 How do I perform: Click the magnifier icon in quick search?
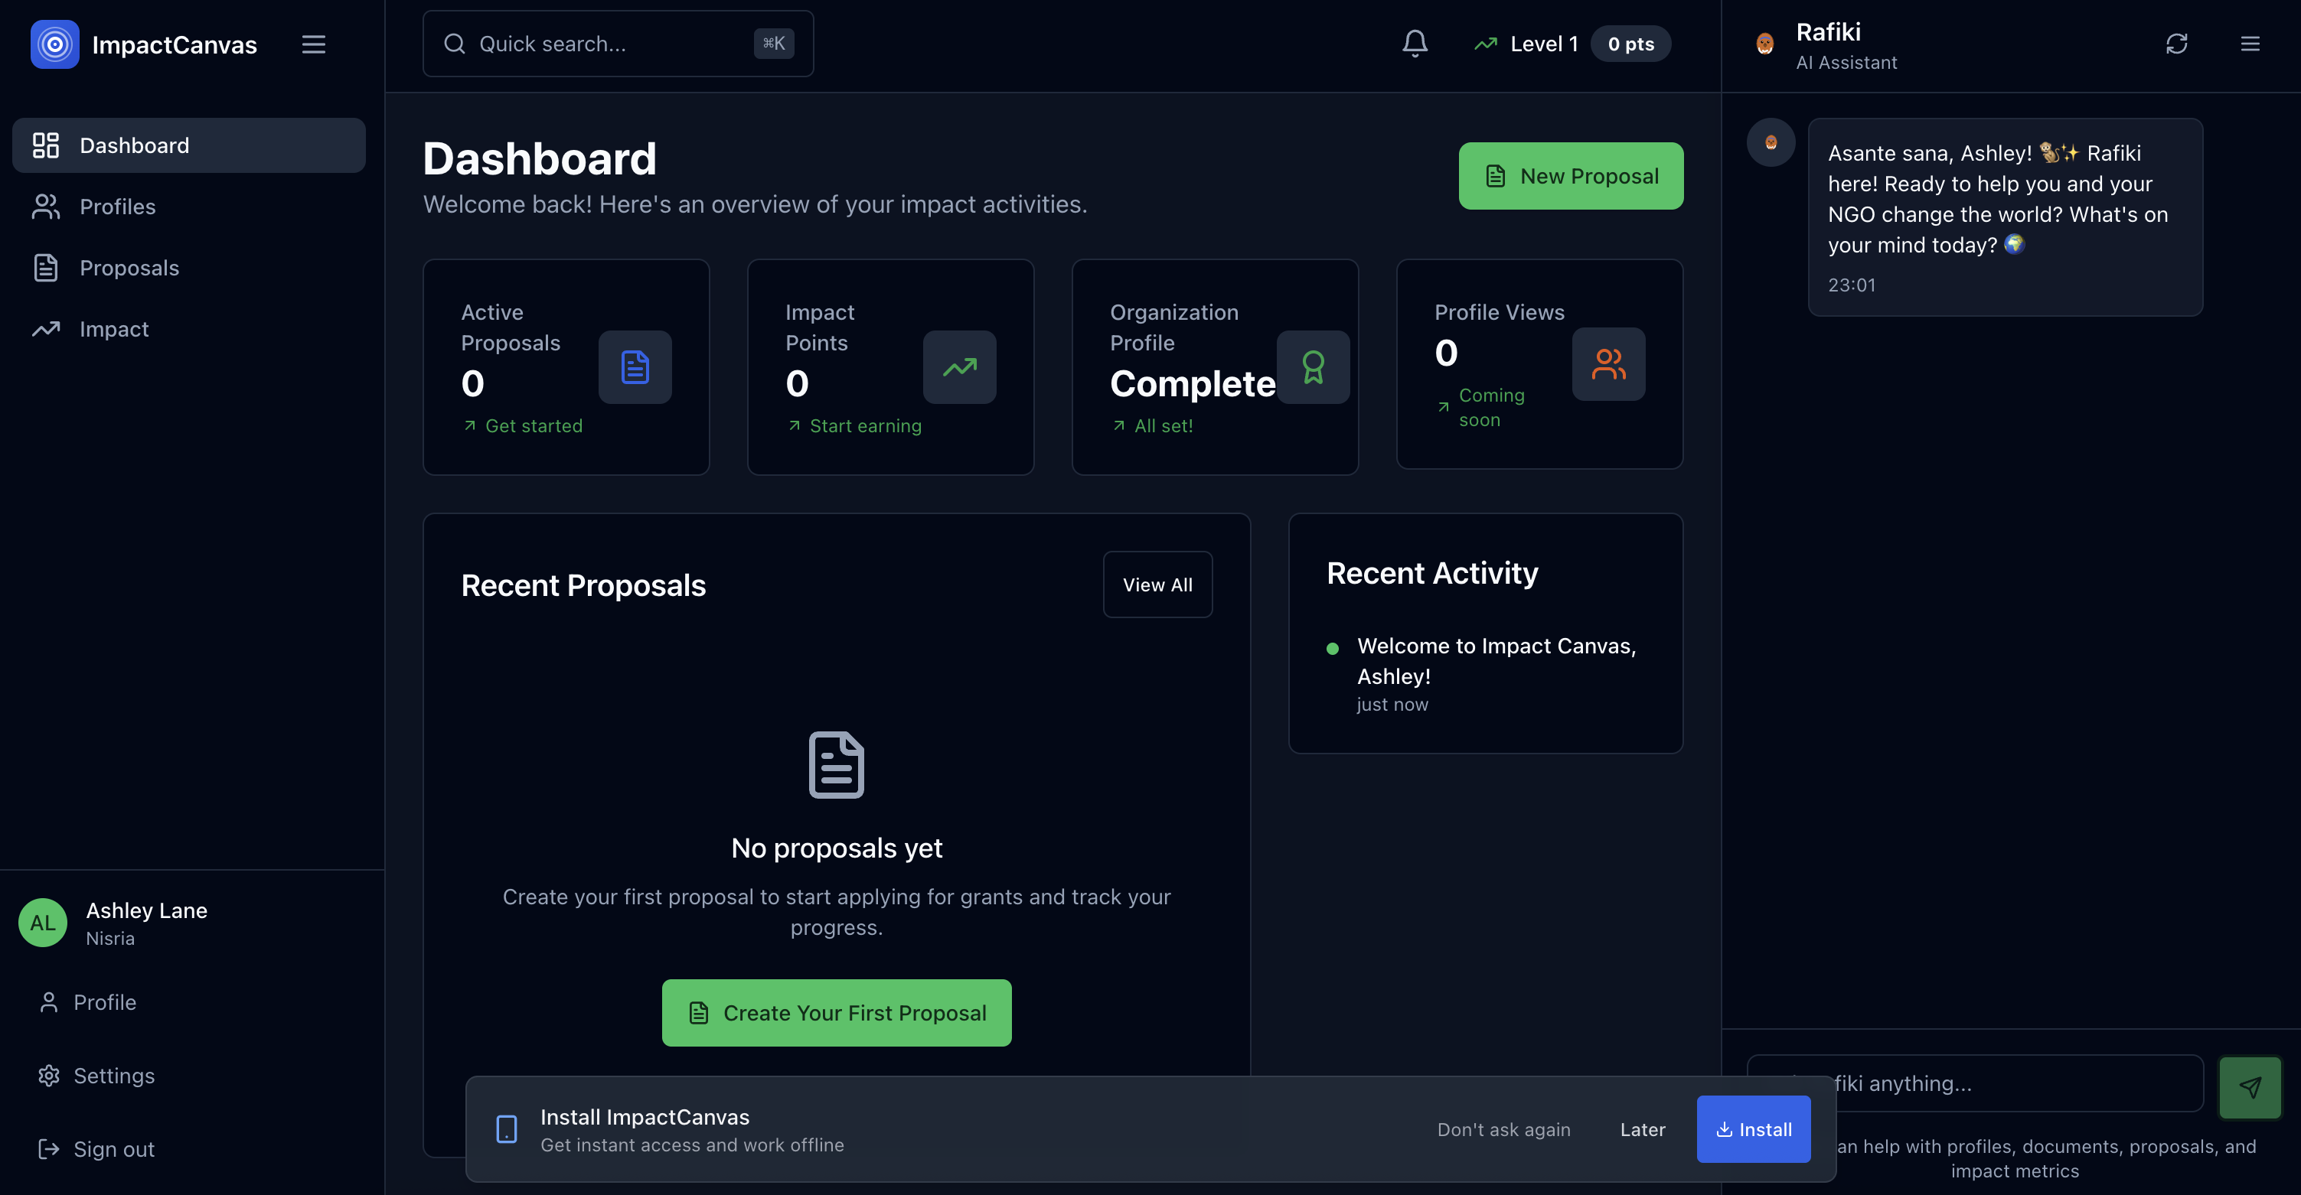click(455, 43)
